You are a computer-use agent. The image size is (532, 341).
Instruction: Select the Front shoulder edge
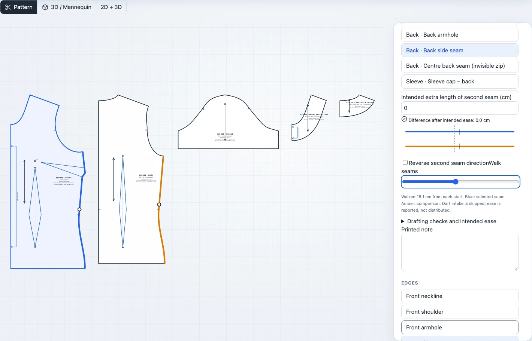click(x=460, y=312)
